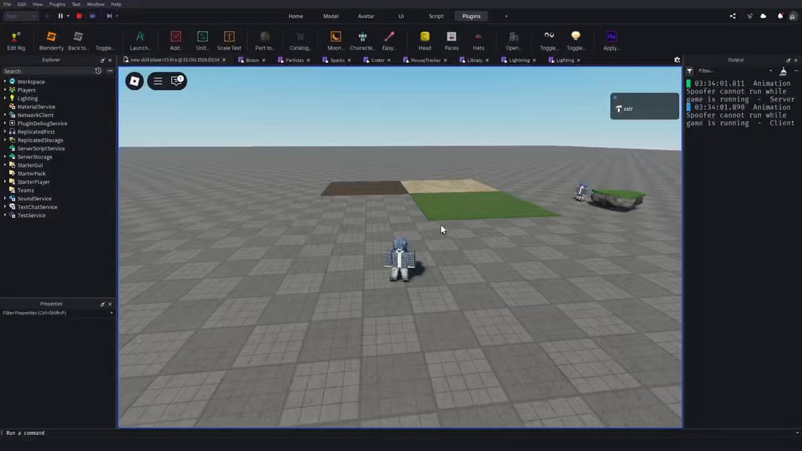Open the Output filter dropdown arrow
The image size is (802, 451).
coord(771,71)
